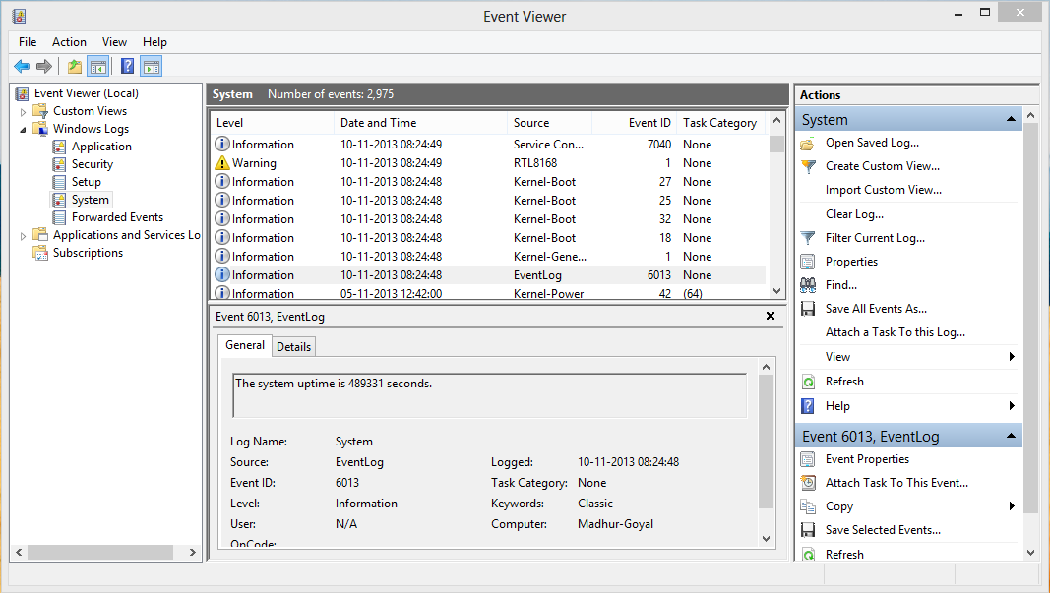Click Create Custom View... action

tap(882, 166)
